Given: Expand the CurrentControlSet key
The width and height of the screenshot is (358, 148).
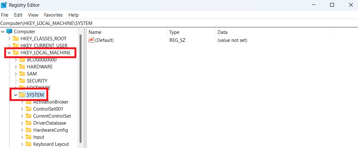Looking at the screenshot, I should point(22,116).
